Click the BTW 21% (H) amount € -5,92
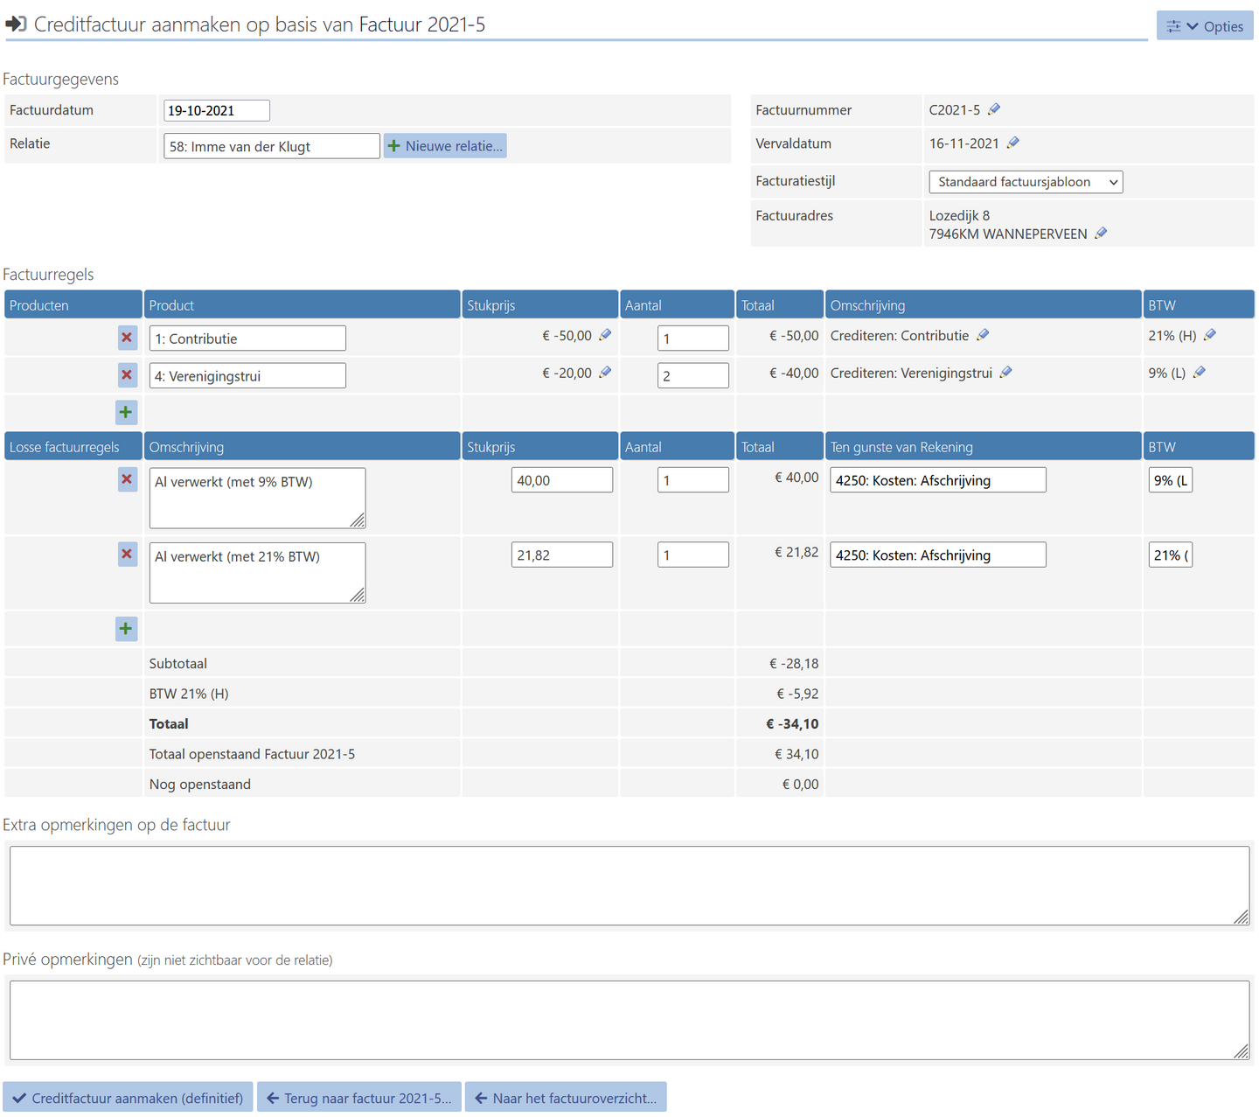 pos(797,694)
